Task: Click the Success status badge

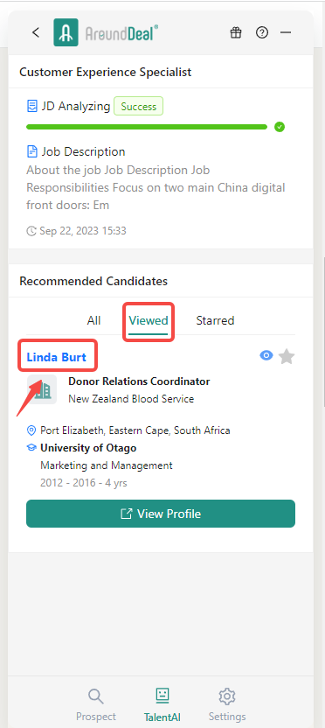Action: (x=139, y=107)
